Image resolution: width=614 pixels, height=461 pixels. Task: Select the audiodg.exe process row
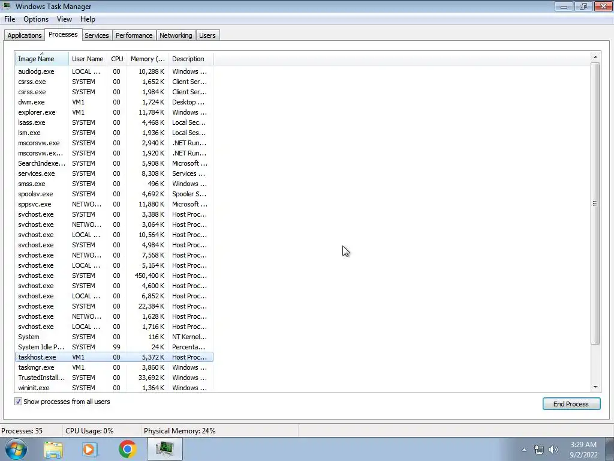coord(114,71)
